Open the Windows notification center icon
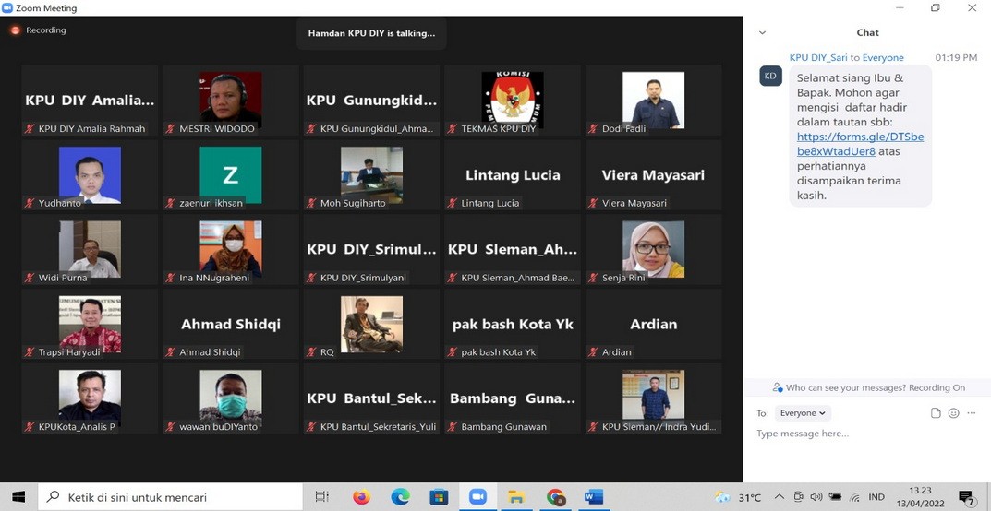991x511 pixels. pyautogui.click(x=966, y=498)
